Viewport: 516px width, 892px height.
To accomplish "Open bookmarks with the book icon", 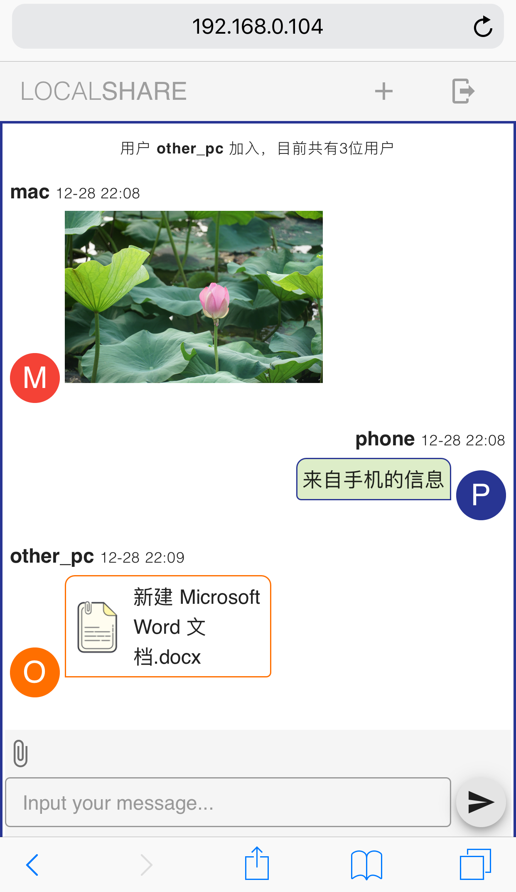I will [366, 865].
